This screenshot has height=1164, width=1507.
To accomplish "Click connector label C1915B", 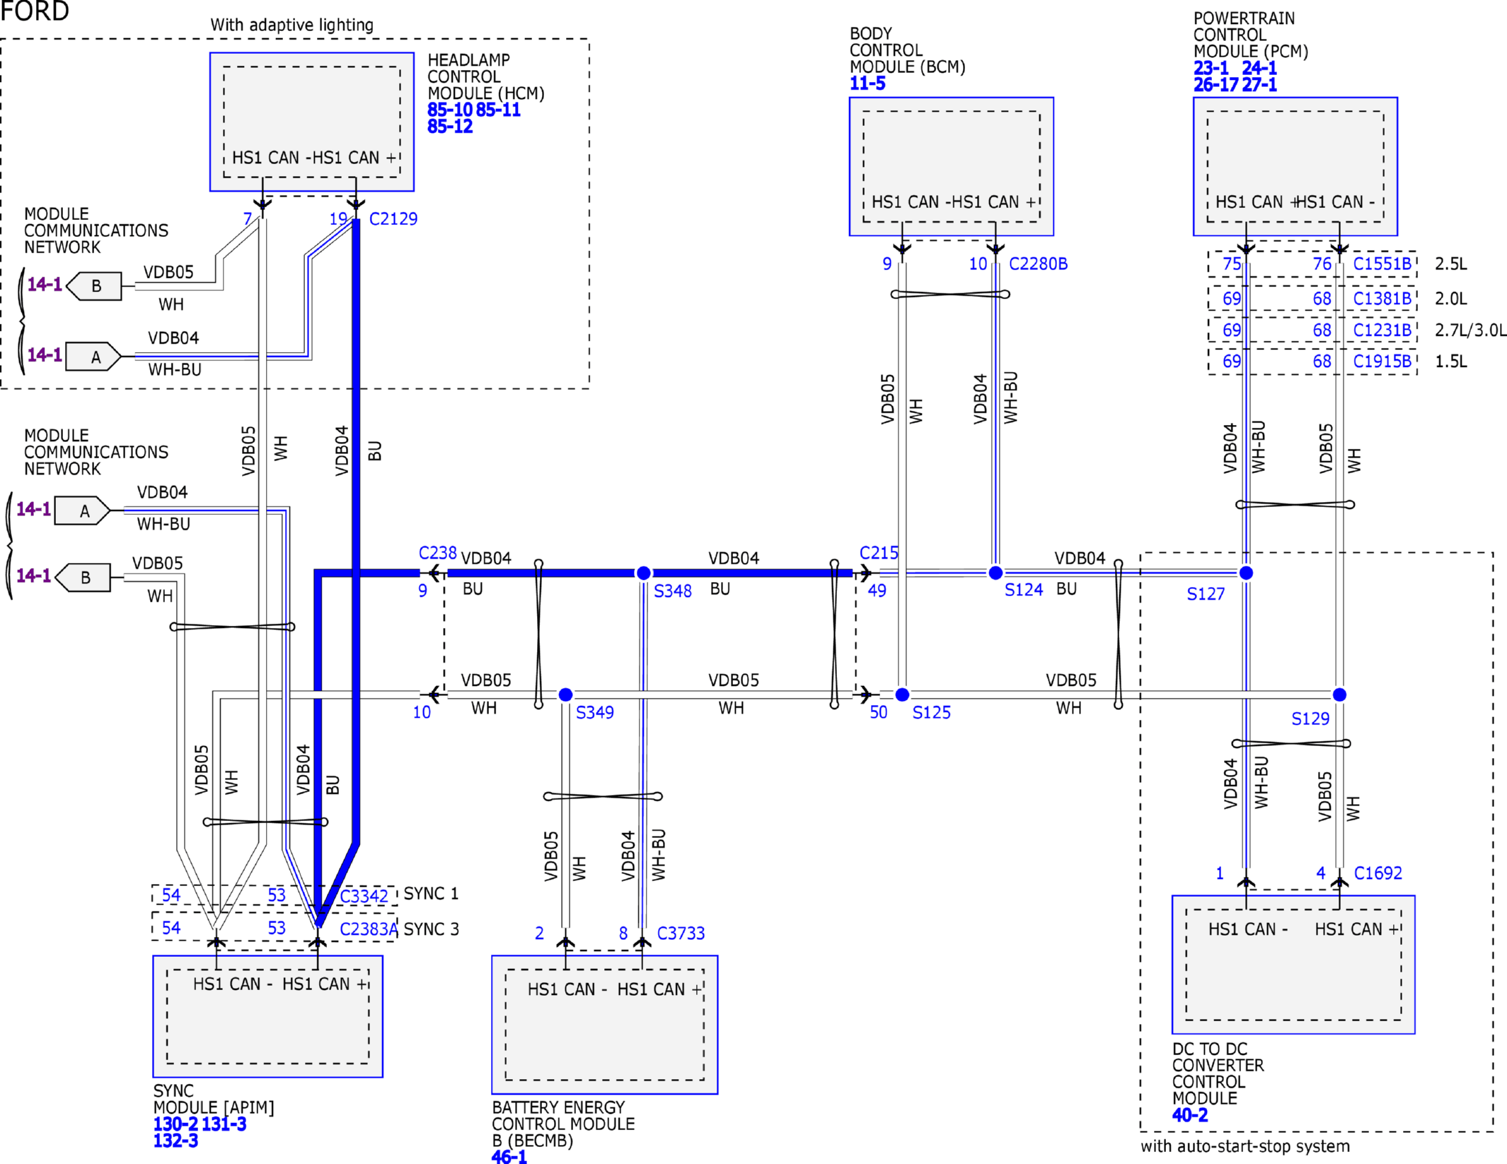I will [1382, 361].
